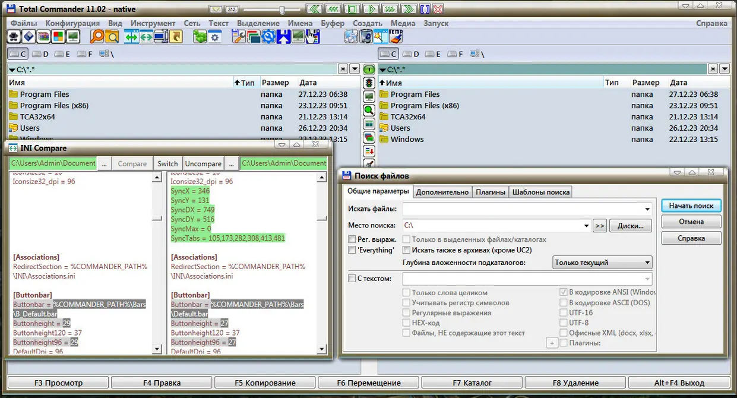Click the INI Compare left pane scrollbar

coord(157,263)
